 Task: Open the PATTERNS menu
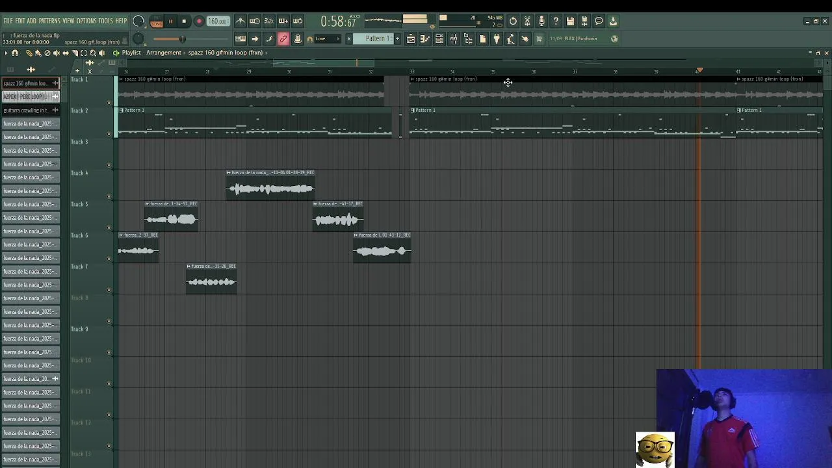point(49,21)
